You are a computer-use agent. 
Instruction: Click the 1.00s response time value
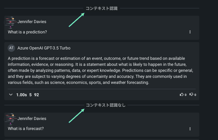tap(21, 95)
